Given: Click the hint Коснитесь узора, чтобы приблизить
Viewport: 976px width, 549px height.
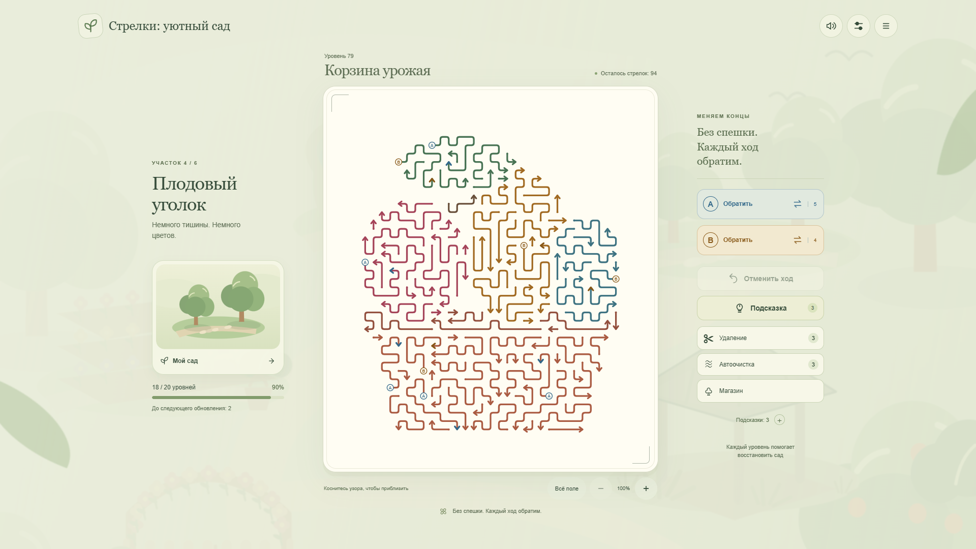Looking at the screenshot, I should pos(366,489).
